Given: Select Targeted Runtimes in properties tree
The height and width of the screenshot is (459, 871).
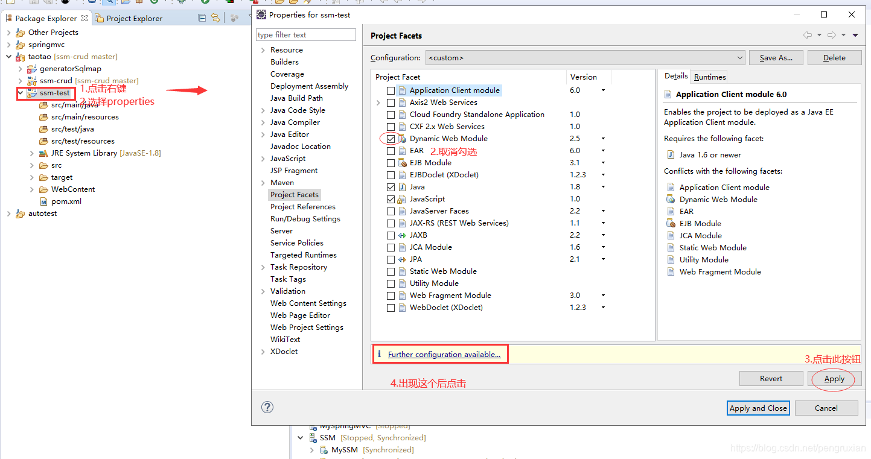Looking at the screenshot, I should (x=304, y=255).
